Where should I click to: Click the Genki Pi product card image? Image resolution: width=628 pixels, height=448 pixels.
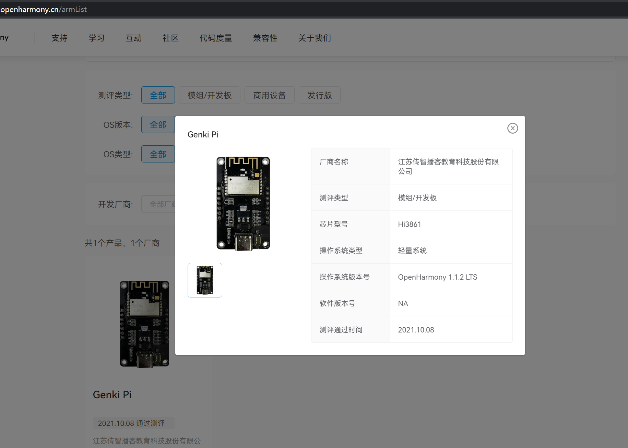tap(144, 324)
